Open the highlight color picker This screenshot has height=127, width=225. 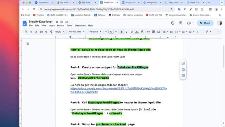pyautogui.click(x=142, y=32)
